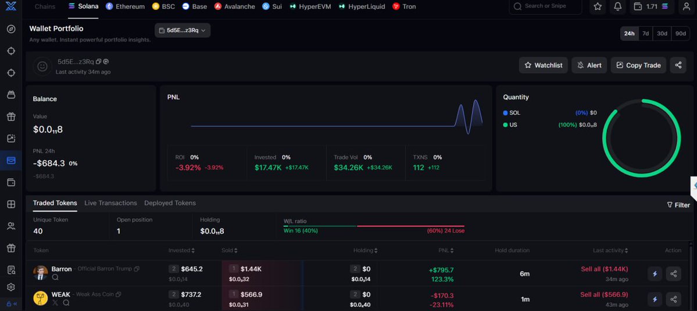The image size is (697, 311).
Task: Focus the Search or Snipe field
Action: [x=545, y=6]
